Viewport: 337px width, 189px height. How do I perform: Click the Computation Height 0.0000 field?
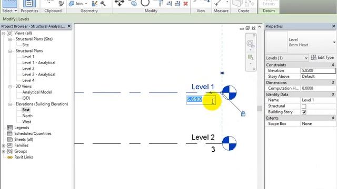318,88
